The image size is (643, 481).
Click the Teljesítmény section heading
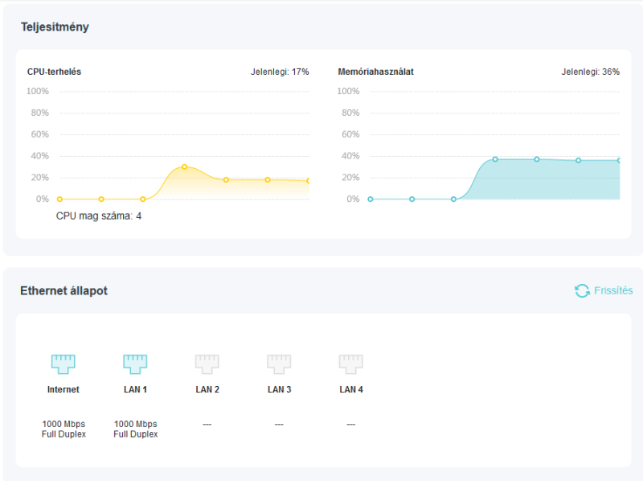55,27
